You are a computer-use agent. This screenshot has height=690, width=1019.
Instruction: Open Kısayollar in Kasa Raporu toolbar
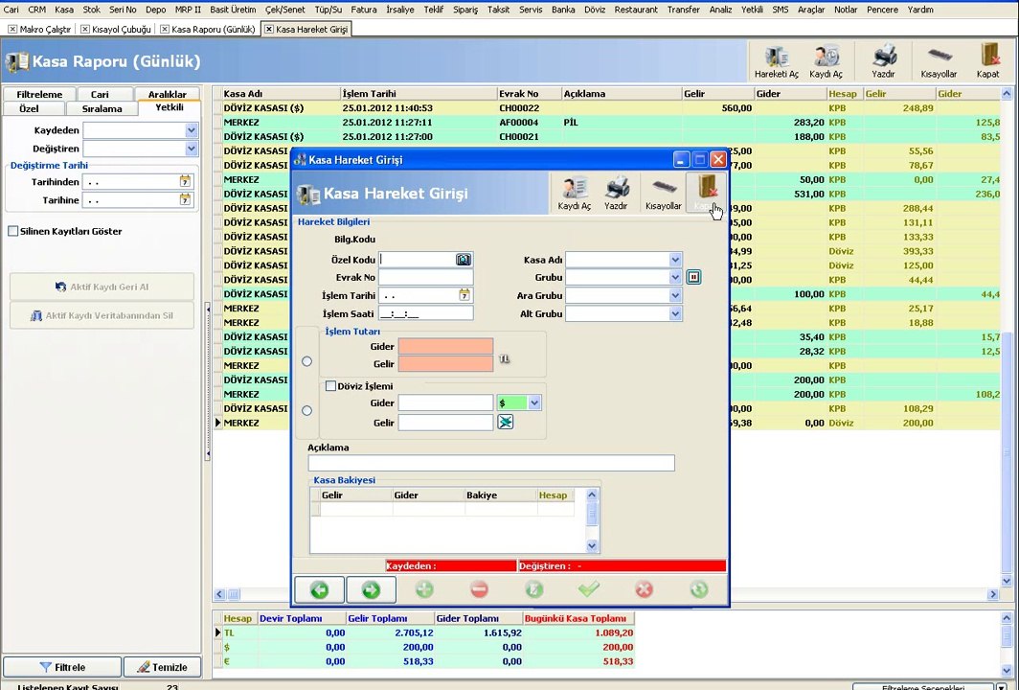tap(939, 61)
